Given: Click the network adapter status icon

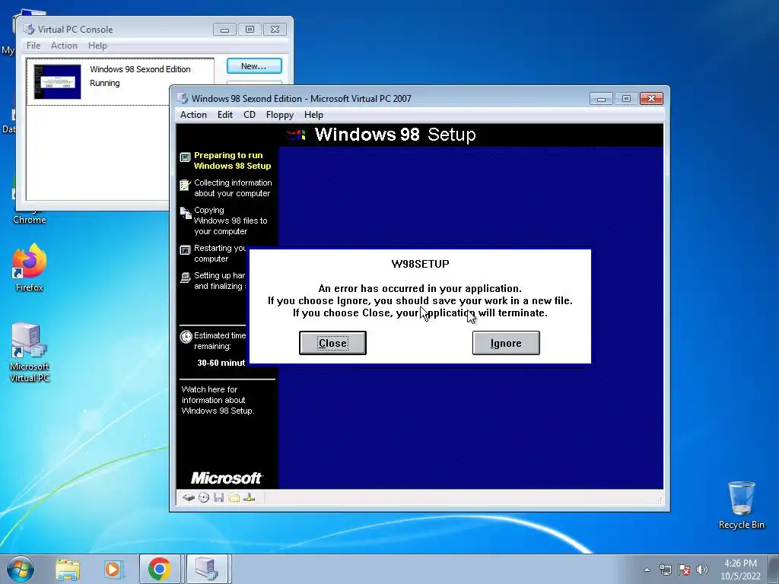Looking at the screenshot, I should click(250, 497).
